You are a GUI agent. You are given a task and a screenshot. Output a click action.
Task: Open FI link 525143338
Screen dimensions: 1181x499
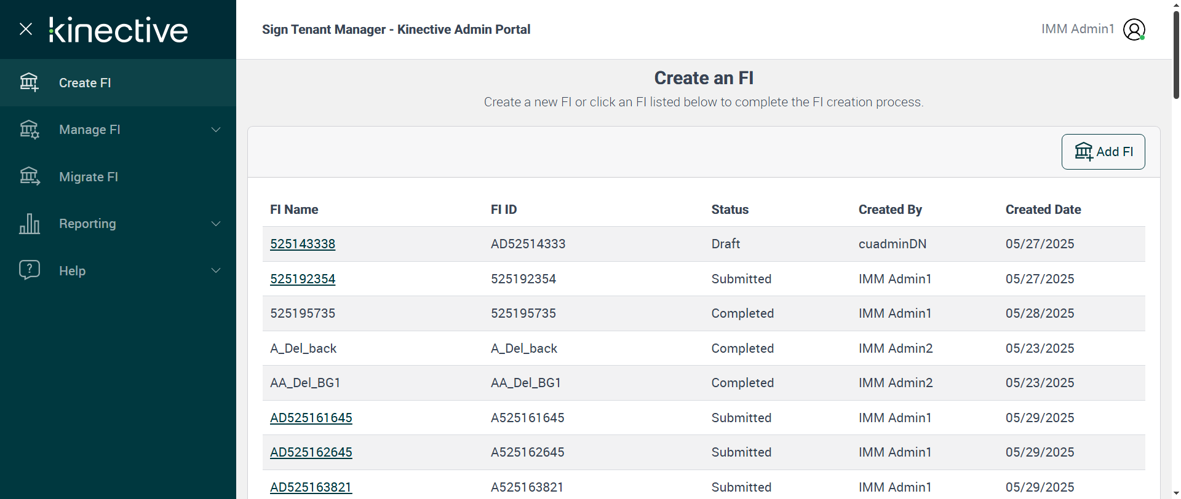coord(303,244)
